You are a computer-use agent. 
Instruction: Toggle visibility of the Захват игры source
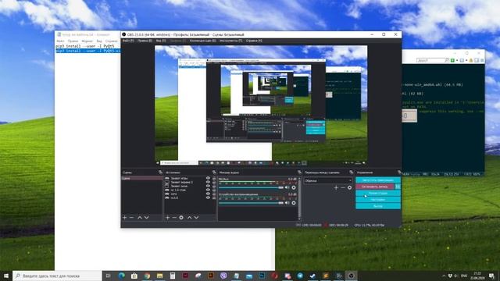coord(209,179)
